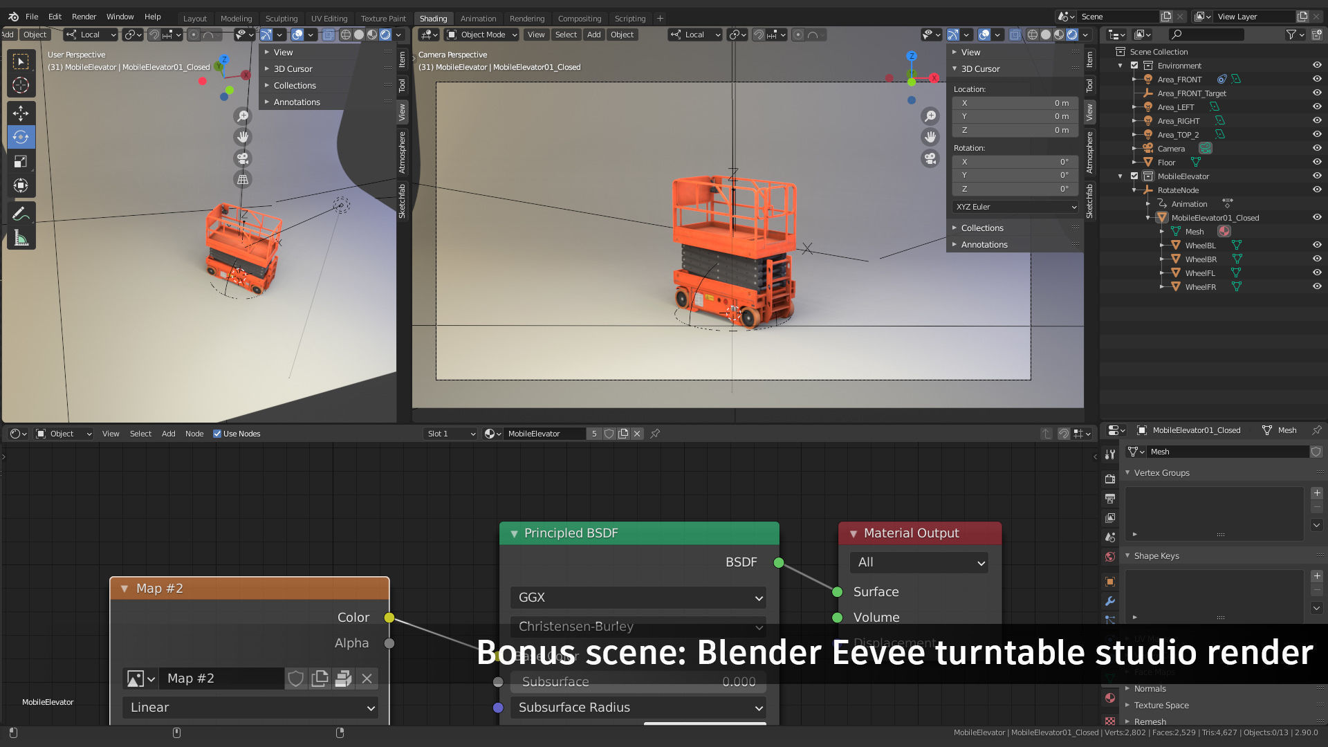Hide WheelFR in viewport
This screenshot has height=747, width=1328.
[x=1317, y=287]
